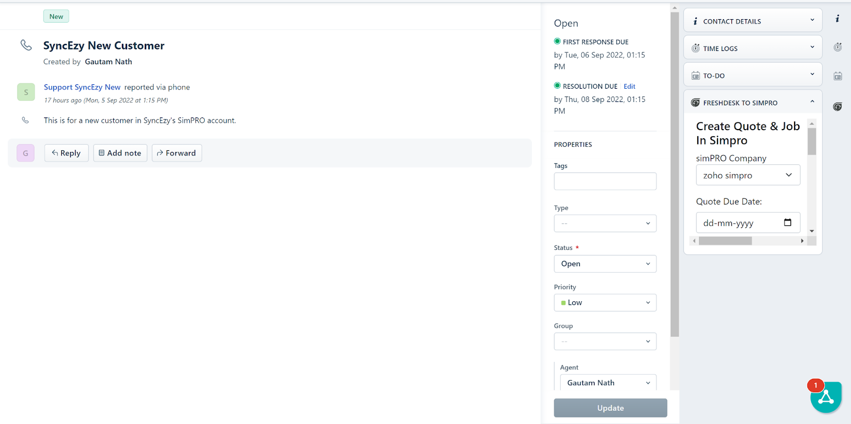This screenshot has width=851, height=424.
Task: Open the time logs stopwatch sidebar icon
Action: [838, 47]
